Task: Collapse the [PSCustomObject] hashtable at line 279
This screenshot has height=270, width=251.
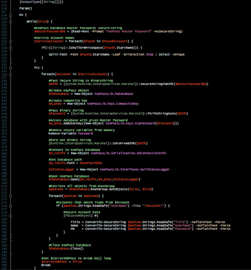Action: tap(11, 216)
